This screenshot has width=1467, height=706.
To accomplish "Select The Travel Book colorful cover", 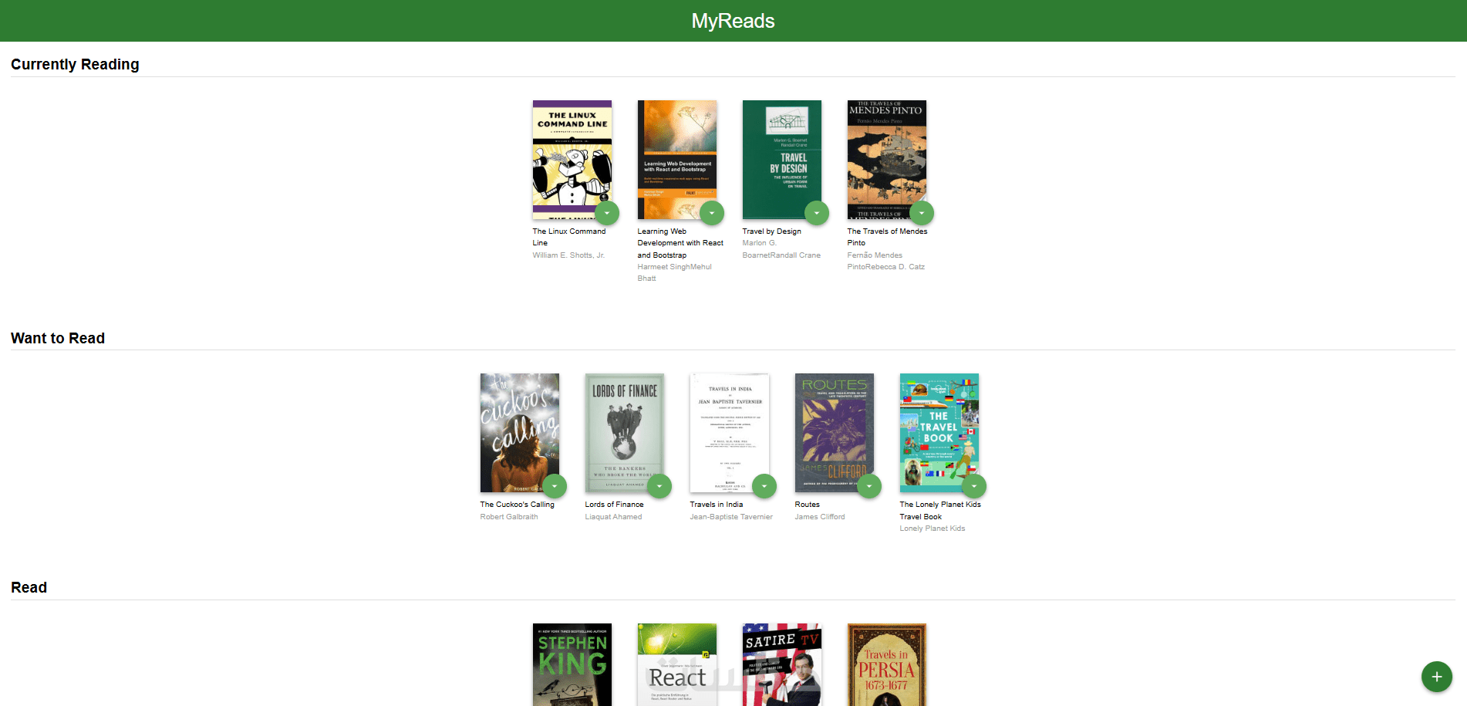I will (939, 433).
